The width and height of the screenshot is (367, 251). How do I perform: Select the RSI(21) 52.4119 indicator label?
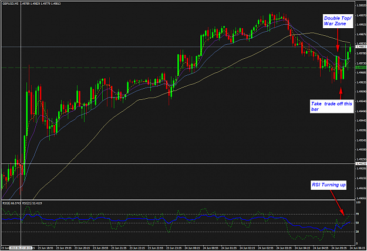(x=32, y=203)
